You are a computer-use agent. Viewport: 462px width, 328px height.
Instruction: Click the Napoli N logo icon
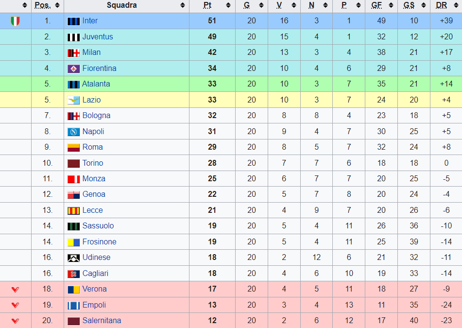[73, 132]
